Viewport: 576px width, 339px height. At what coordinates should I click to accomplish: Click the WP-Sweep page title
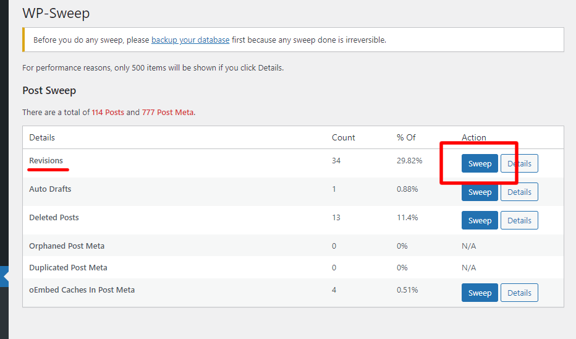point(56,13)
